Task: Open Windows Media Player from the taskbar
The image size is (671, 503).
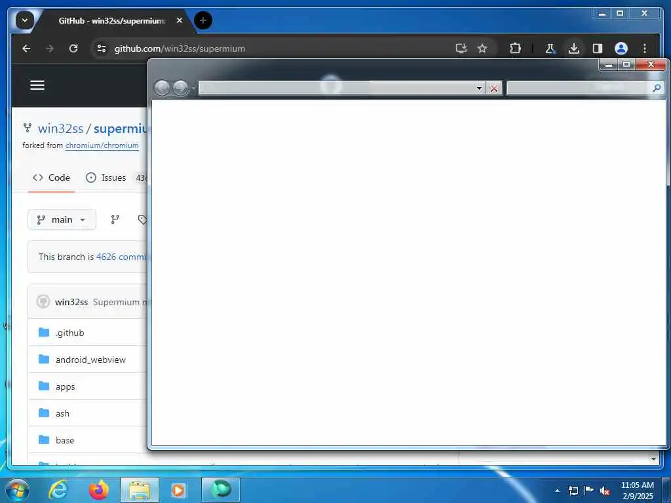Action: (x=178, y=490)
